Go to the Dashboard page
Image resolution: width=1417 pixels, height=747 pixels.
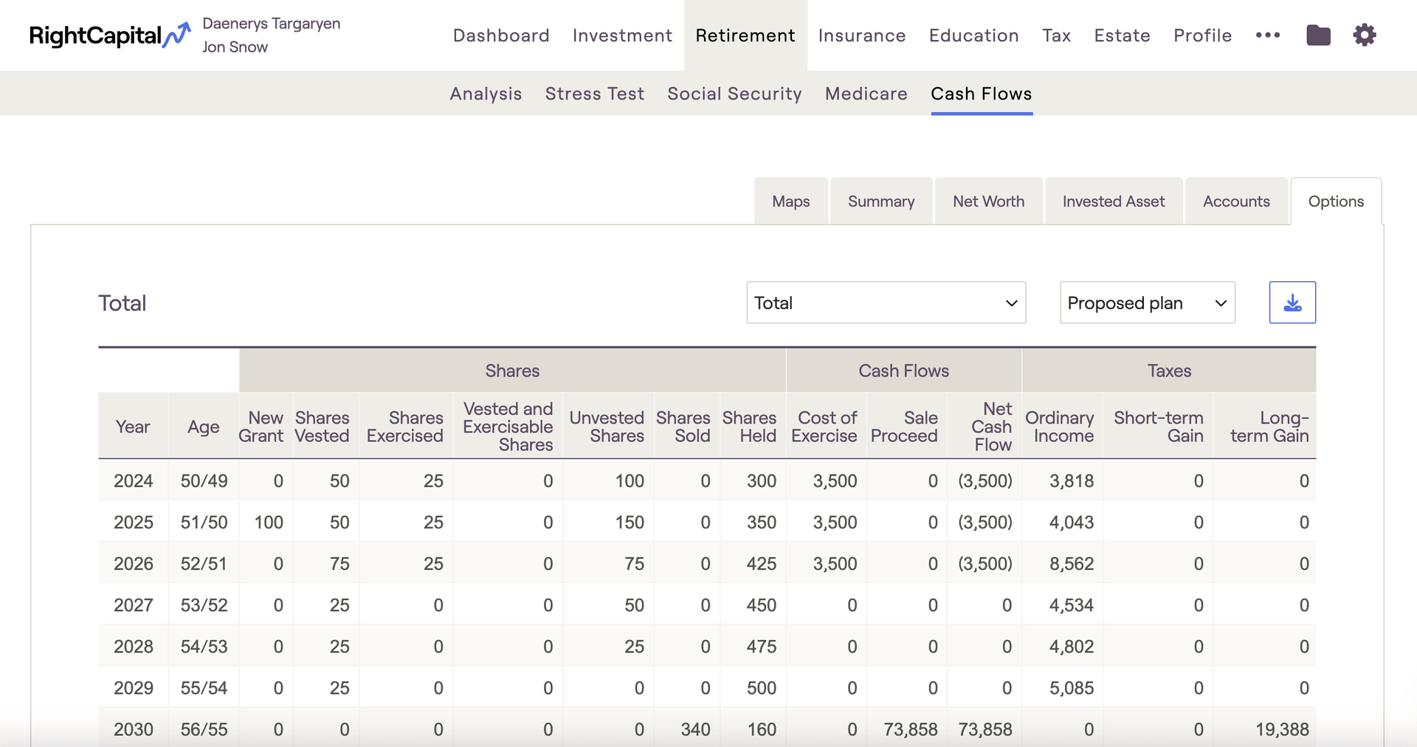[x=501, y=35]
